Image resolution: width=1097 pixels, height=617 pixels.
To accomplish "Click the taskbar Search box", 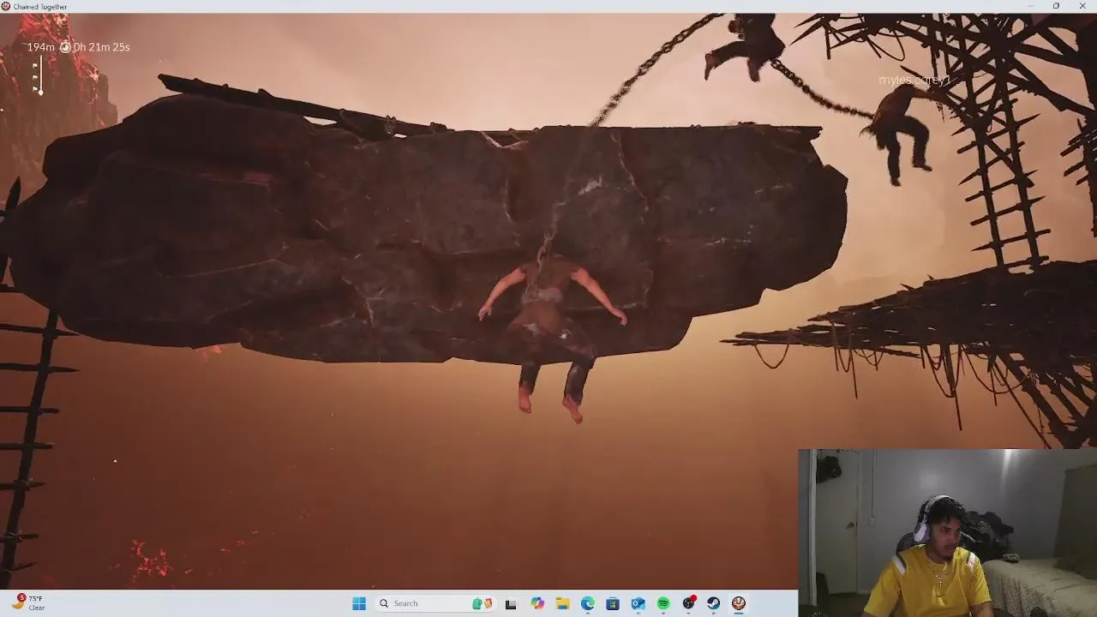I will (x=435, y=603).
